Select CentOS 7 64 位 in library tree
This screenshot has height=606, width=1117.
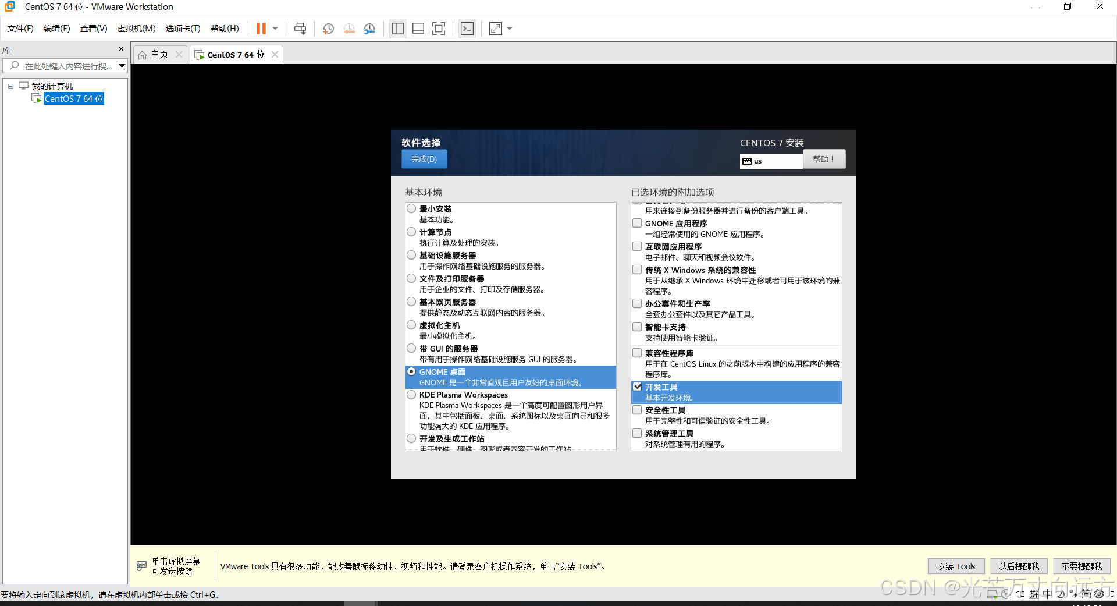click(74, 99)
